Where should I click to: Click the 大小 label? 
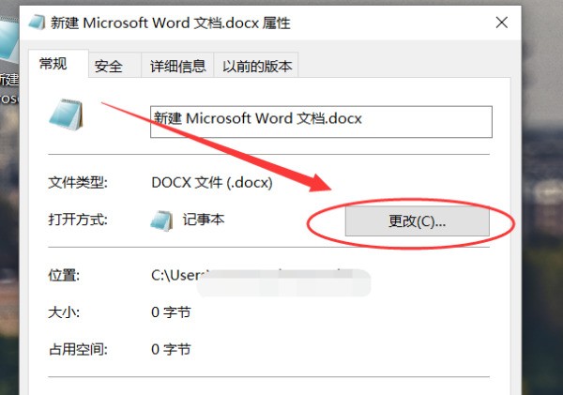point(64,311)
